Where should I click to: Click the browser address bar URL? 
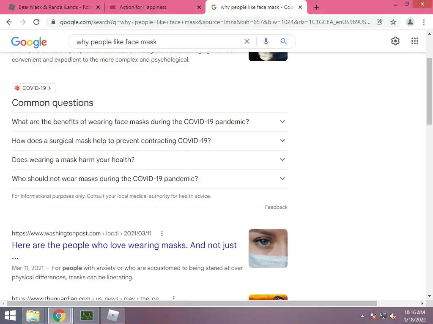215,22
